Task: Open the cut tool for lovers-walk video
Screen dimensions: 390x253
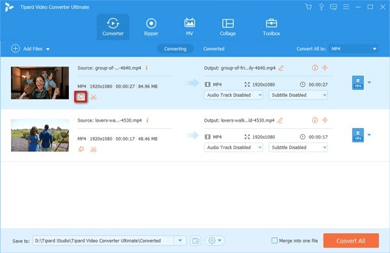Action: point(93,149)
